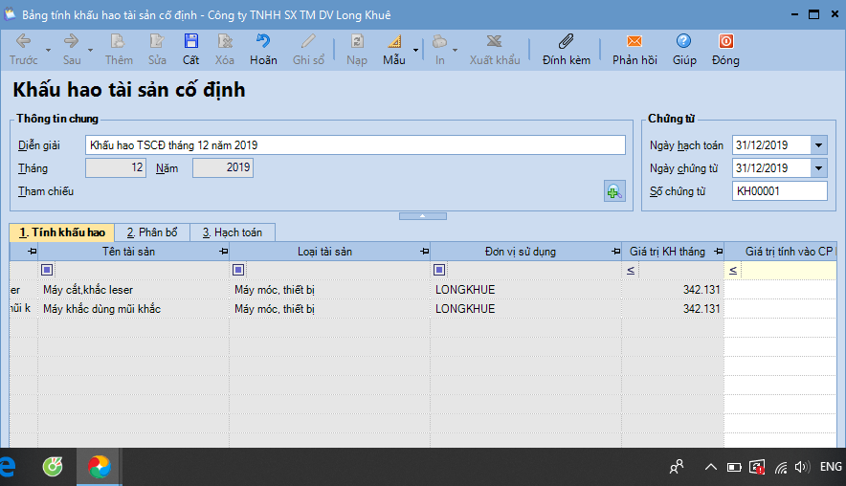Pin the Loại tài sản column
Screen dimensions: 846x486
pyautogui.click(x=425, y=252)
